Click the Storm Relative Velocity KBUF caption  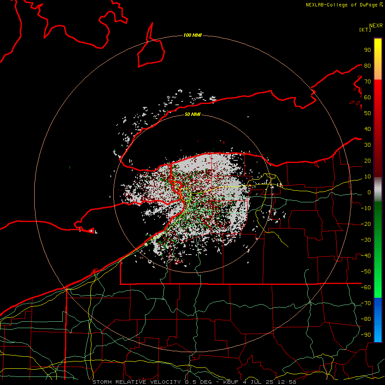pos(194,382)
